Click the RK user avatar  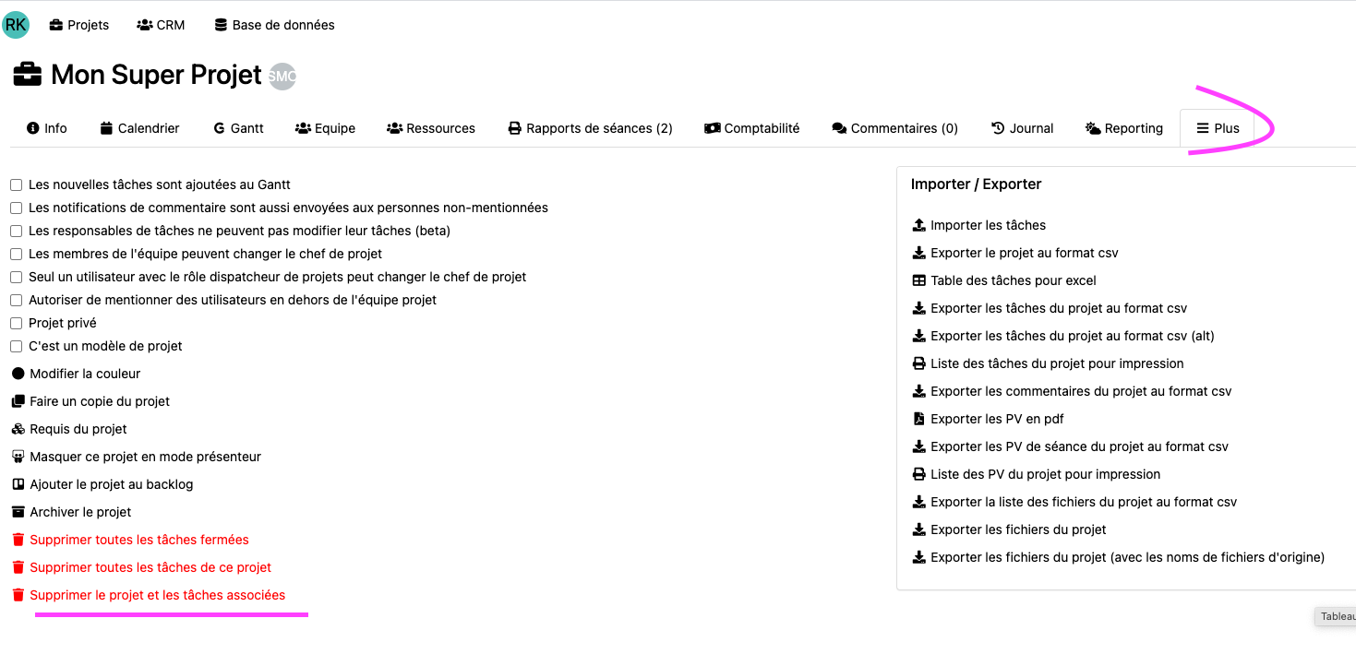16,25
